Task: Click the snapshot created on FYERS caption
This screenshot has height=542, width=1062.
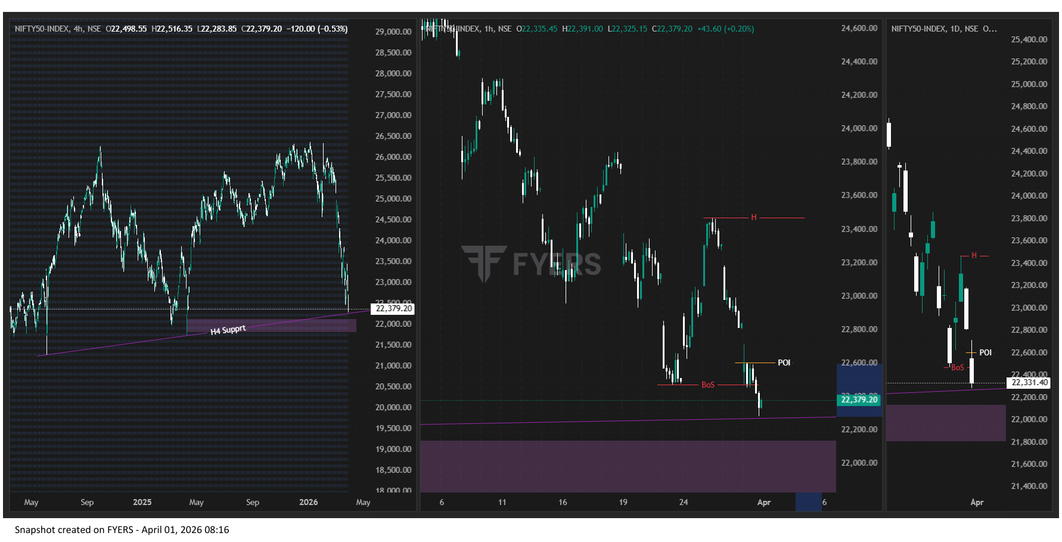Action: [122, 529]
